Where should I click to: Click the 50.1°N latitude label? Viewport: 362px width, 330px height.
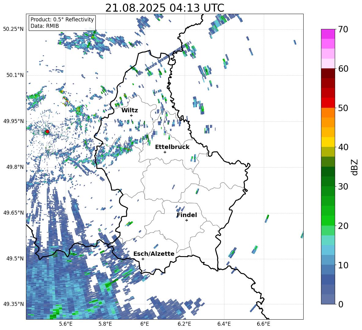[x=15, y=75]
